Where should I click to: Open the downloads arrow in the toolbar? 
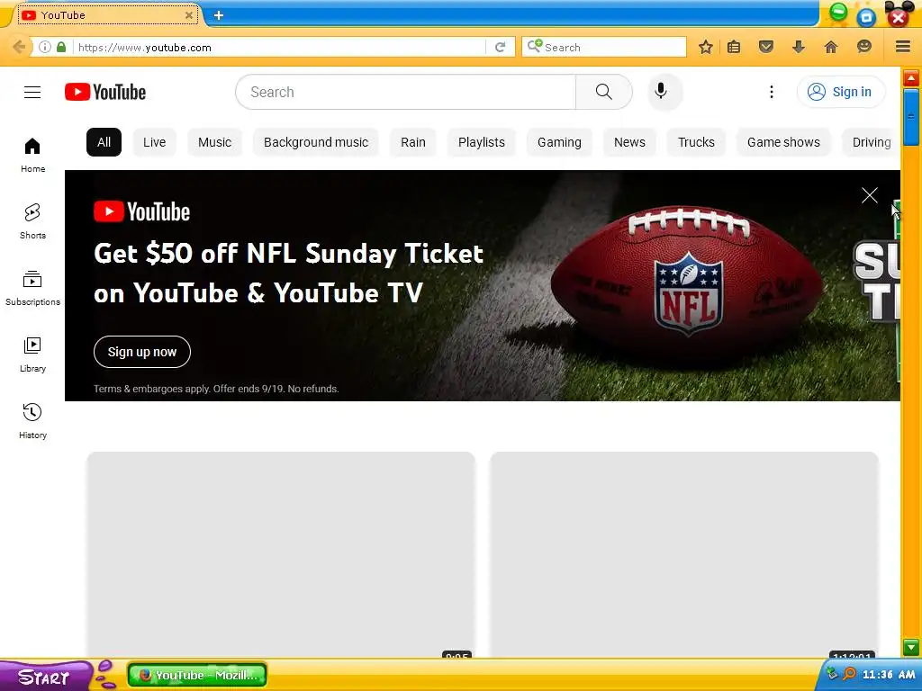[798, 47]
